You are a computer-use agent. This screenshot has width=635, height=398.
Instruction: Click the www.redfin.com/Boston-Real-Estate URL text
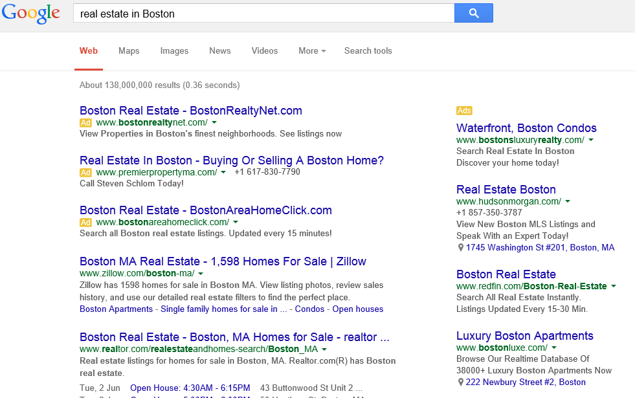[x=531, y=286]
